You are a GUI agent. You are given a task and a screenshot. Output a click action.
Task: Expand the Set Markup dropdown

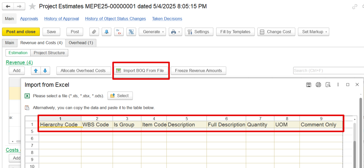[314, 32]
